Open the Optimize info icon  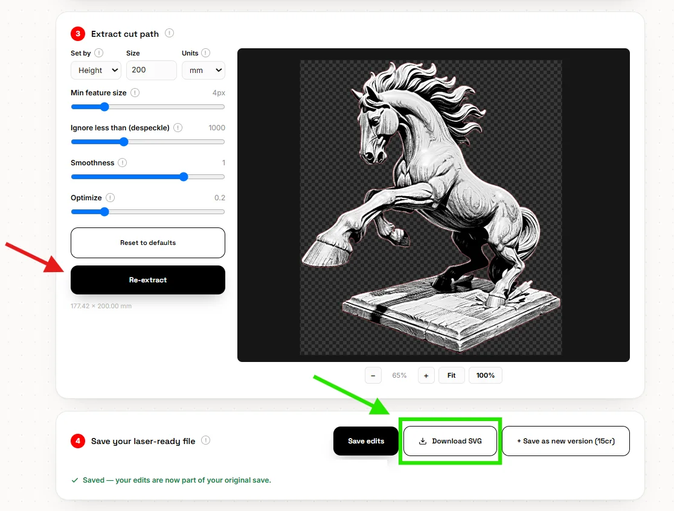pyautogui.click(x=111, y=197)
